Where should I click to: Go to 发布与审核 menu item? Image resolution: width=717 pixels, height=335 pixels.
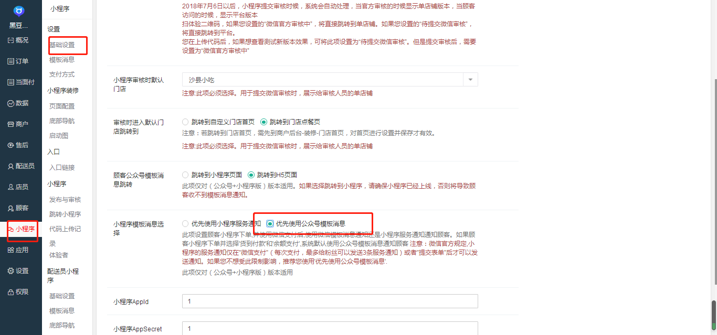click(65, 199)
